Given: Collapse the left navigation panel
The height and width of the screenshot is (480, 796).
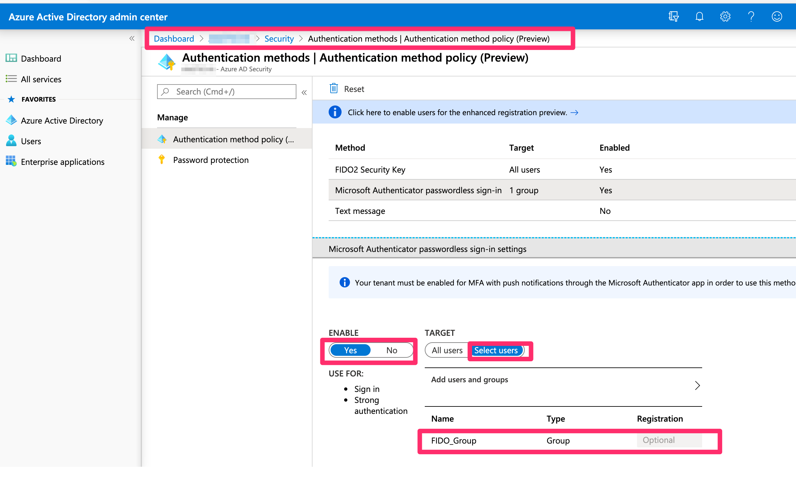Looking at the screenshot, I should tap(132, 38).
